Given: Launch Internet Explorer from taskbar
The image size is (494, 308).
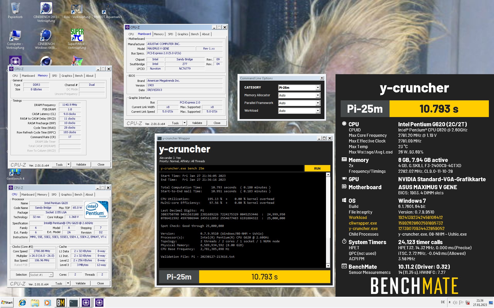Looking at the screenshot, I should tap(22, 303).
